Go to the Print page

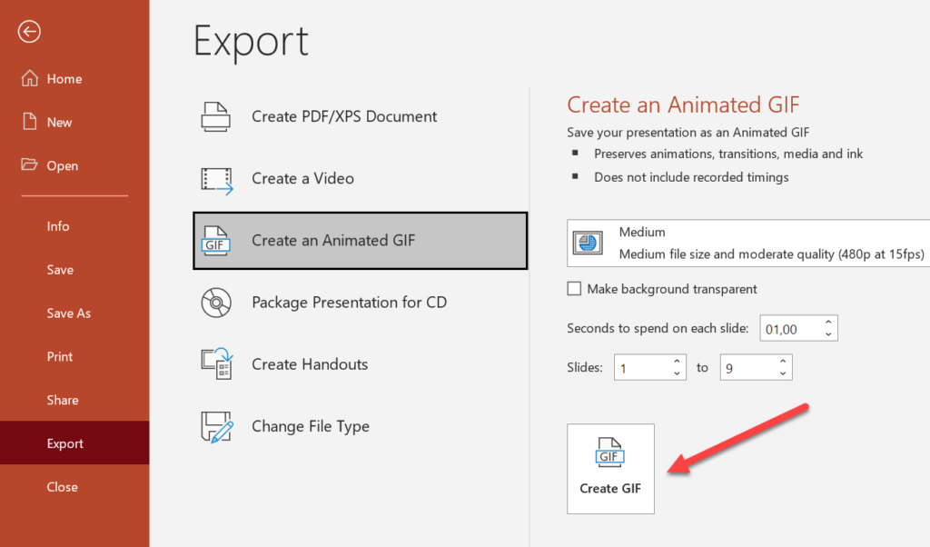(74, 356)
